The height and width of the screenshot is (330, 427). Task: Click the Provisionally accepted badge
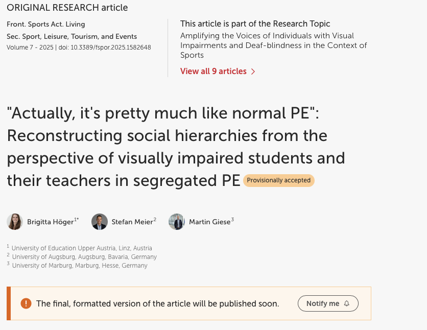279,180
